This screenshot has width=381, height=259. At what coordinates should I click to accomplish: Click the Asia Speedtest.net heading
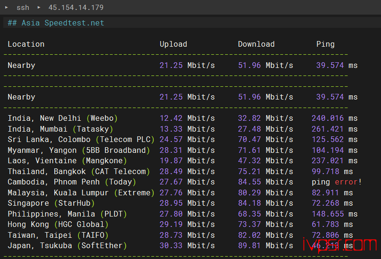(56, 23)
